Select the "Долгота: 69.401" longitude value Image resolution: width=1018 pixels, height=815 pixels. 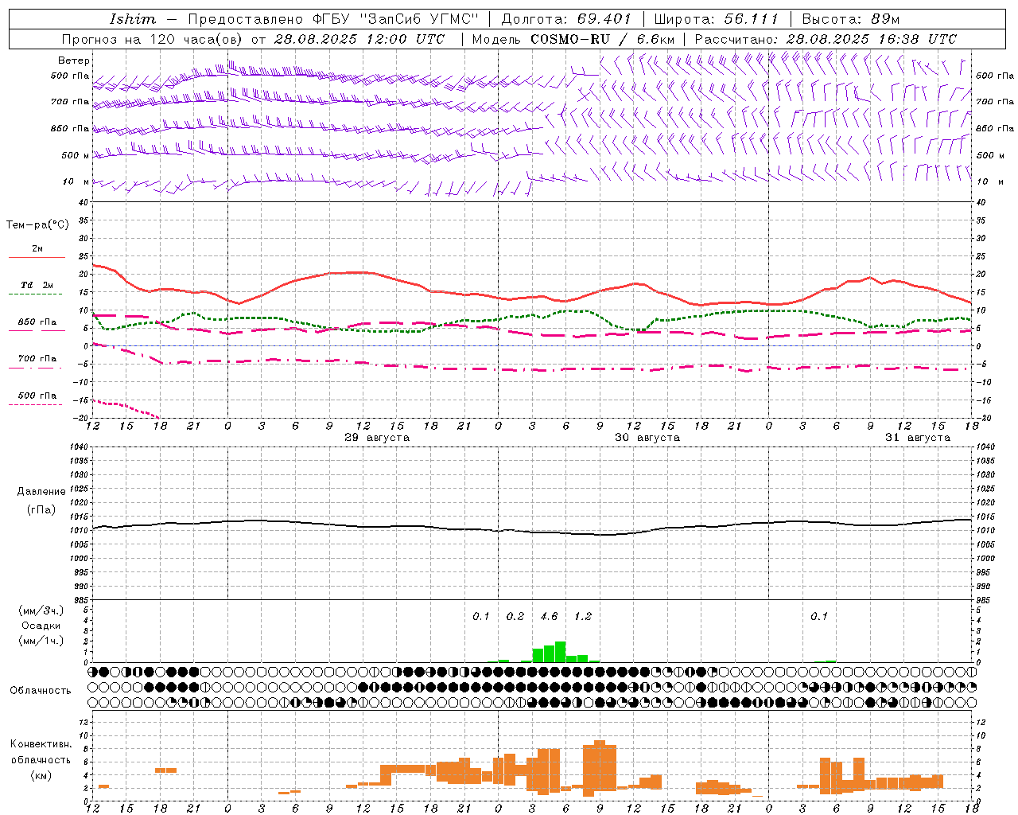(x=566, y=19)
